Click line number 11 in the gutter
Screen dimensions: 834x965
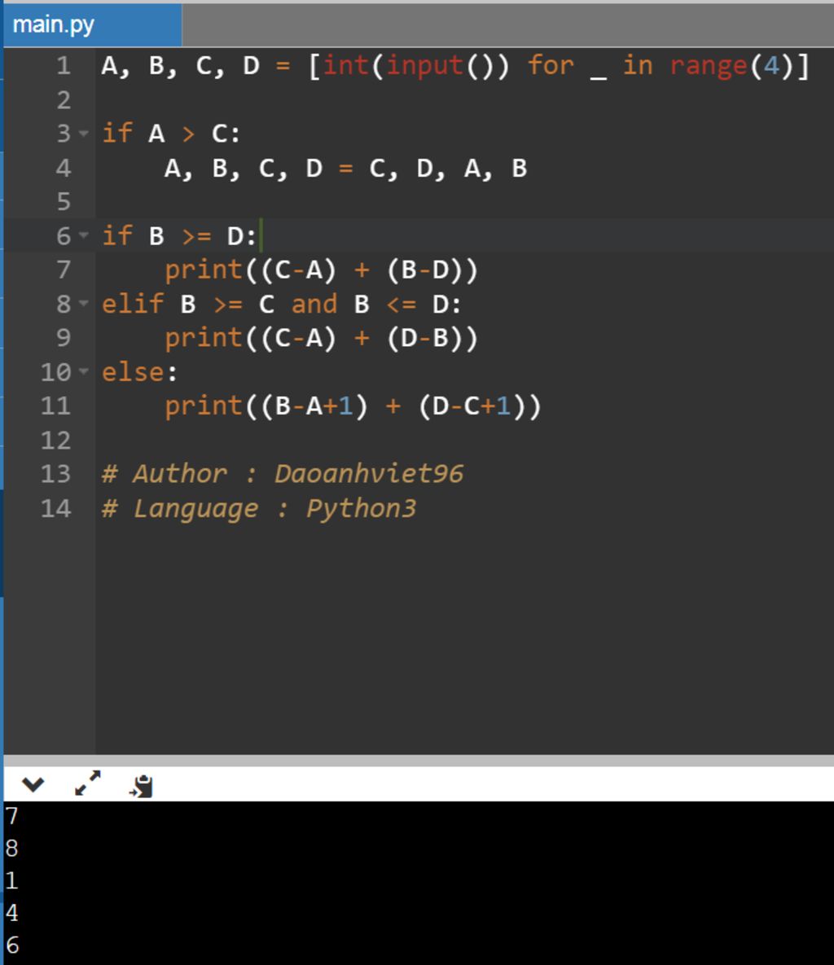pos(56,406)
